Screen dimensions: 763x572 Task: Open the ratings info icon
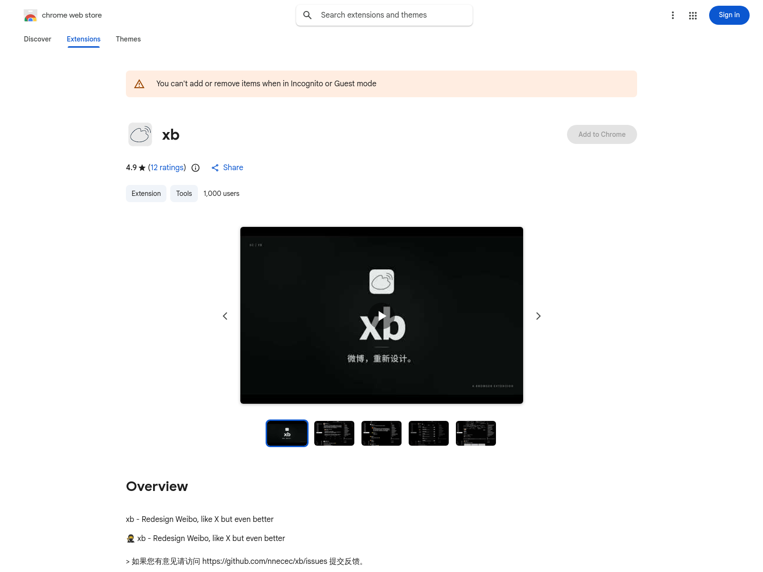point(196,168)
